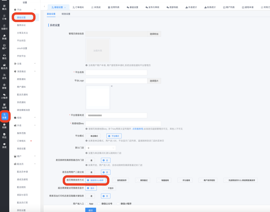
Task: Click the 订单 orders sidebar icon
Action: (x=4, y=17)
